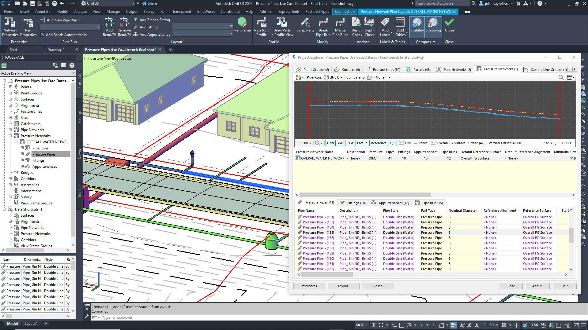This screenshot has height=330, width=588.
Task: Enable the Snapping compass tool
Action: [433, 27]
